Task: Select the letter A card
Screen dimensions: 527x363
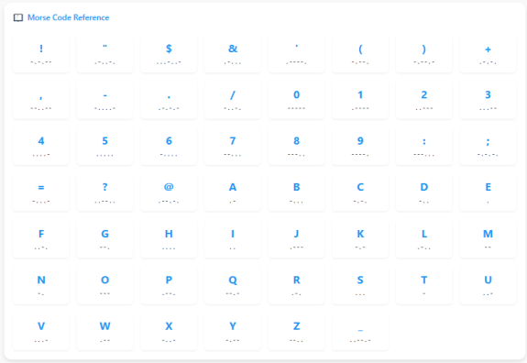Action: pyautogui.click(x=233, y=192)
